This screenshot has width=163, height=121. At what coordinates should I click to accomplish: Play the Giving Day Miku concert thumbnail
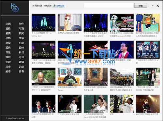coord(43,23)
